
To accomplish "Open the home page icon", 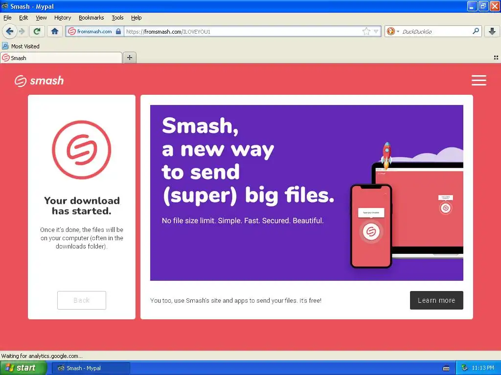I will (x=55, y=31).
